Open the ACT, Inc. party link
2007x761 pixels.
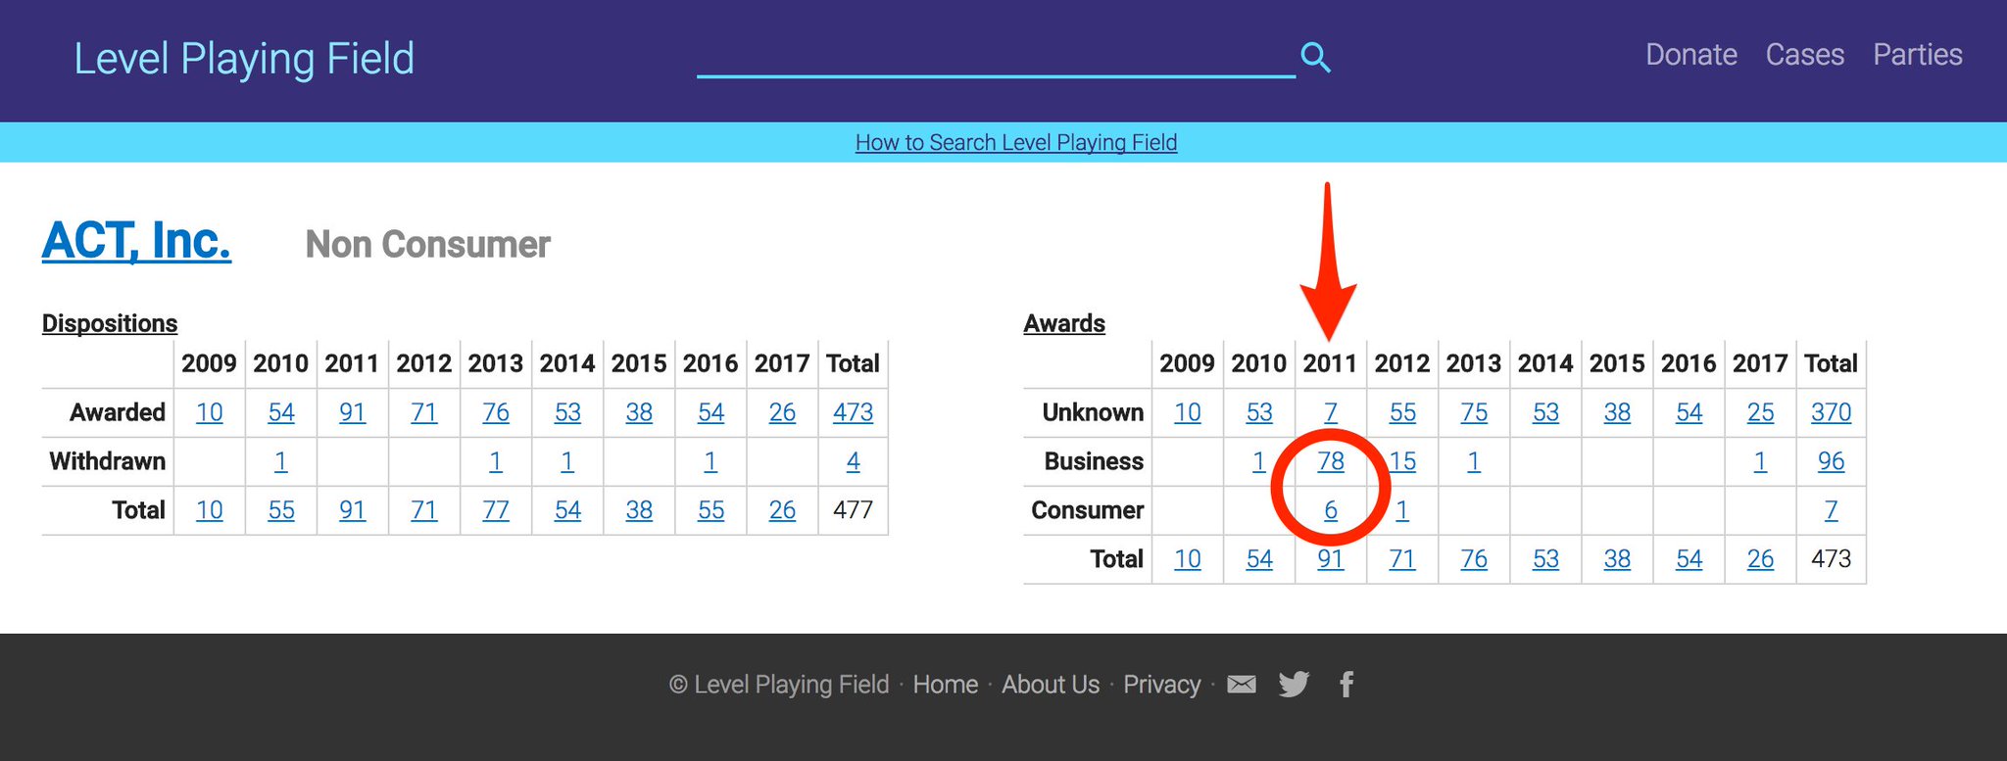[136, 241]
